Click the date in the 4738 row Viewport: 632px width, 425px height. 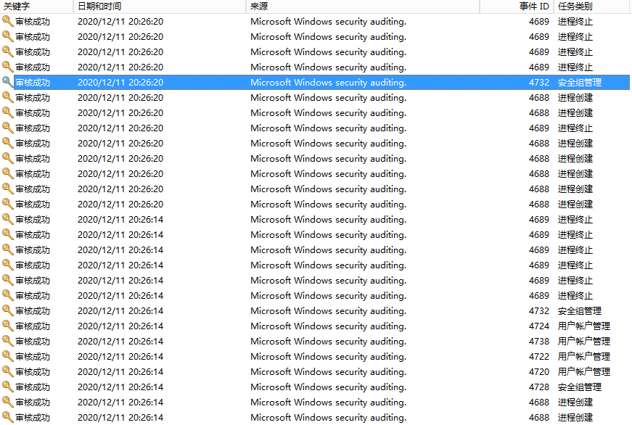(x=120, y=341)
